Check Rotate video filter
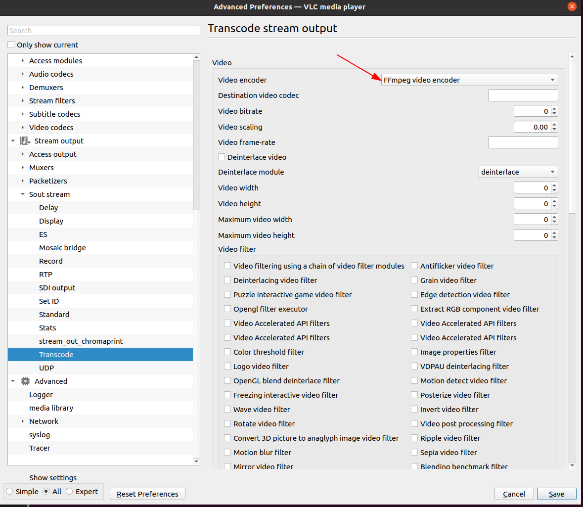The height and width of the screenshot is (507, 583). pyautogui.click(x=227, y=424)
